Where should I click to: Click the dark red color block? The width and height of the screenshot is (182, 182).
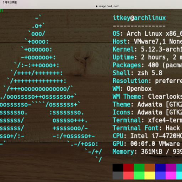click(128, 168)
